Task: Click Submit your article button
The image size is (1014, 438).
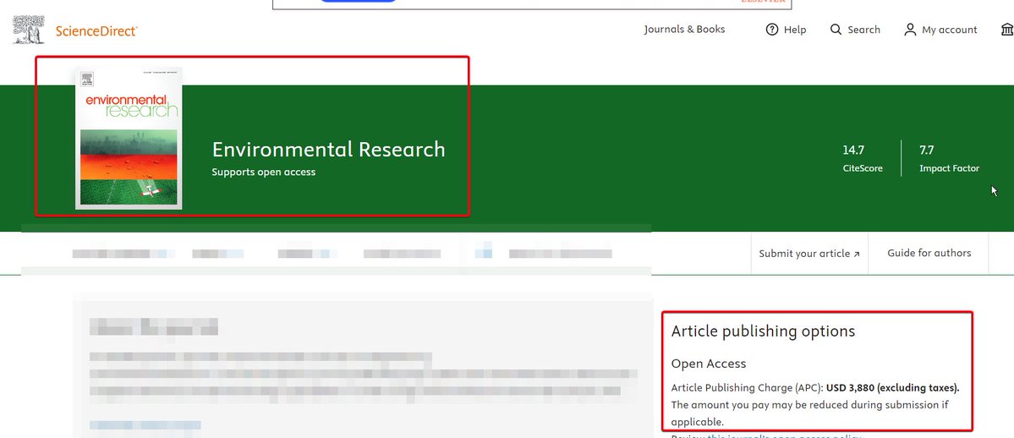Action: 809,254
